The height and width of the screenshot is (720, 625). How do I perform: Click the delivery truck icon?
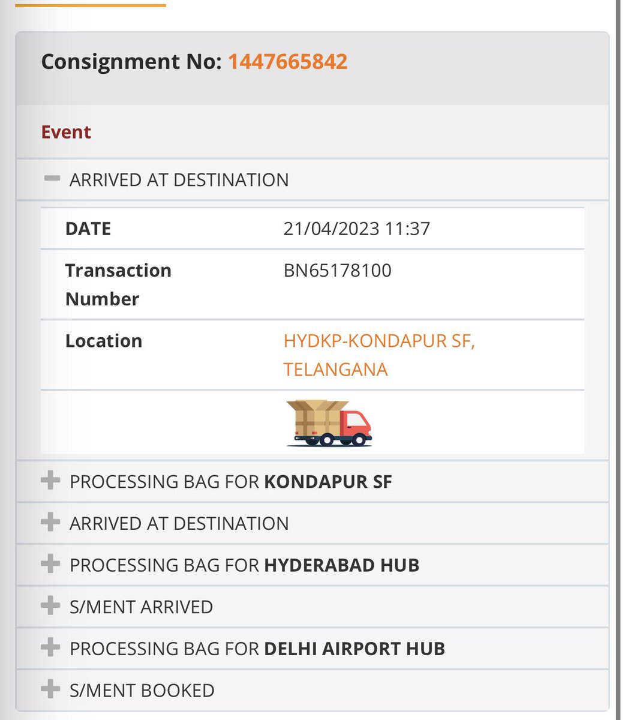[x=329, y=423]
